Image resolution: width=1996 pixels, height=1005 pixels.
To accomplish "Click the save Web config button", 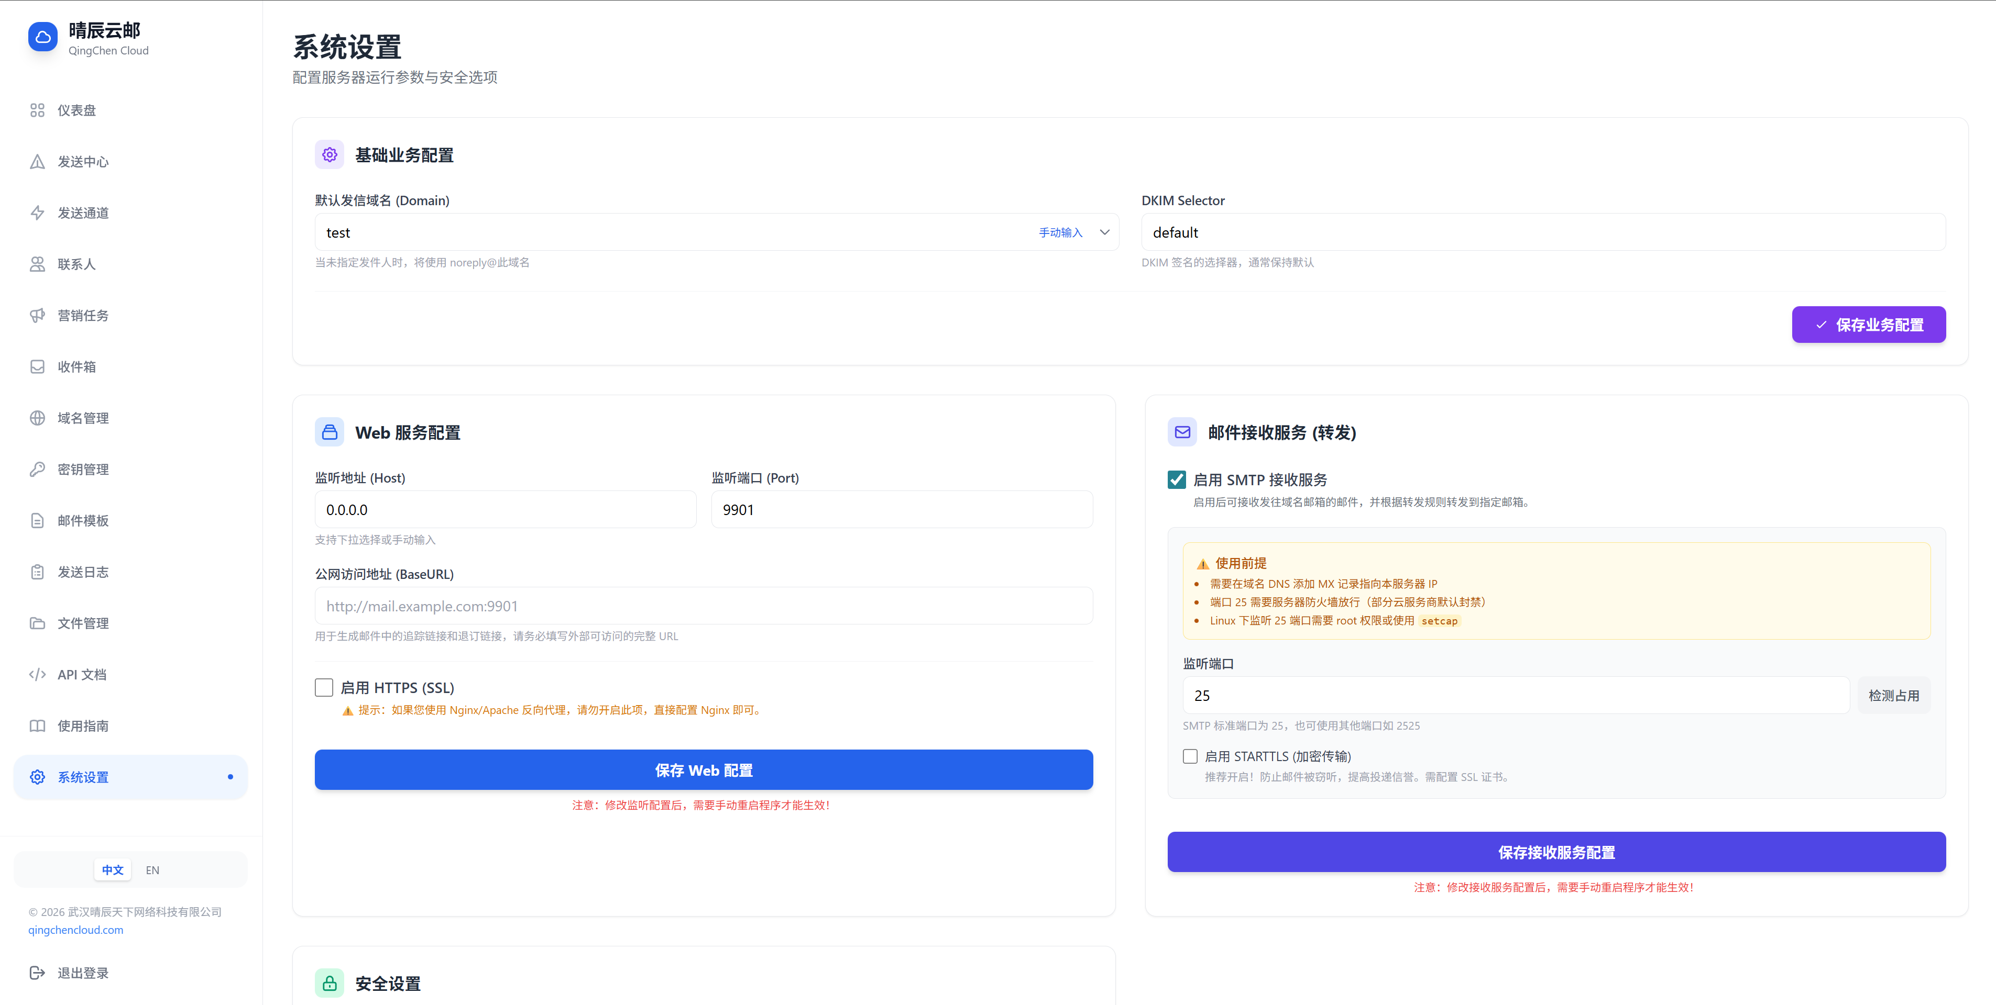I will 703,769.
